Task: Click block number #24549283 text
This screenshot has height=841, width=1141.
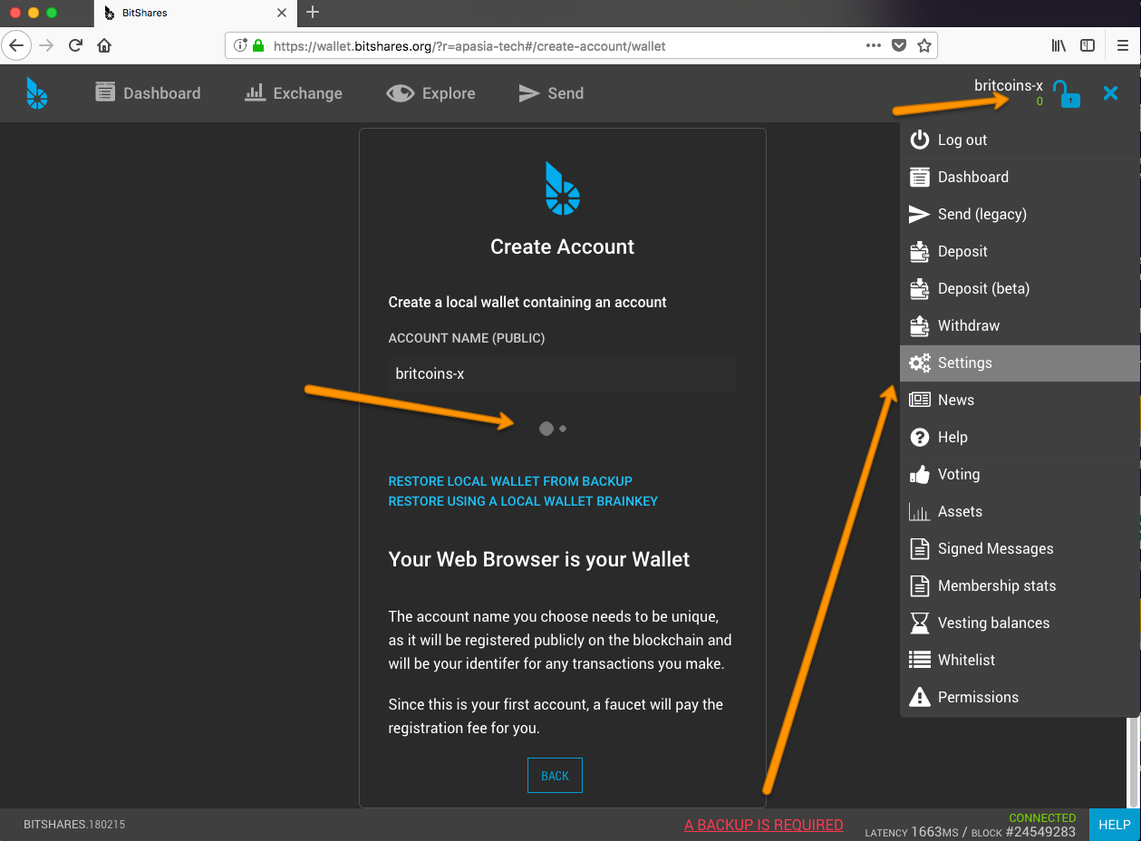Action: (1039, 832)
